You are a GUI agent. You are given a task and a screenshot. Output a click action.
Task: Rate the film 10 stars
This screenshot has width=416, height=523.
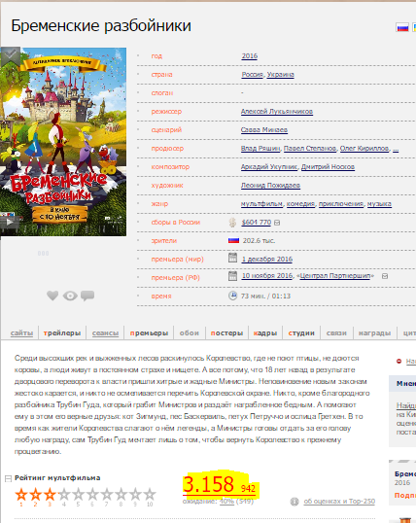click(150, 494)
